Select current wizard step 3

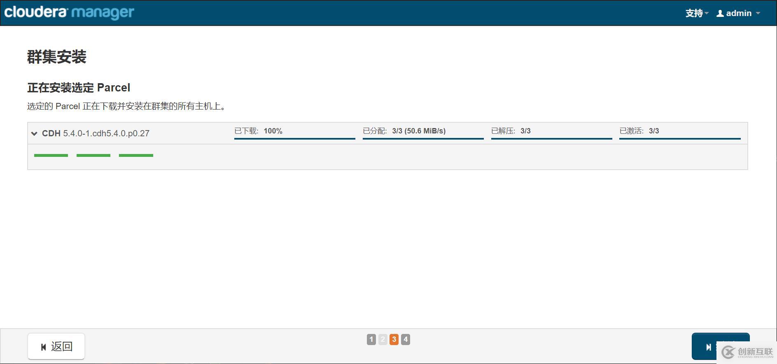point(394,339)
